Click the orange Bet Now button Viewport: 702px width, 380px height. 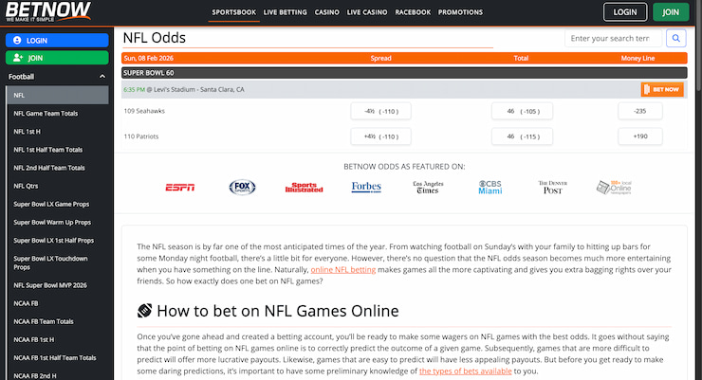click(x=662, y=89)
